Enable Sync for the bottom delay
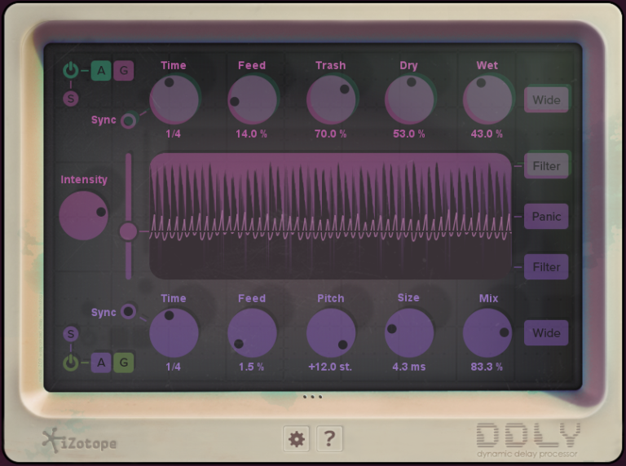 click(x=128, y=311)
